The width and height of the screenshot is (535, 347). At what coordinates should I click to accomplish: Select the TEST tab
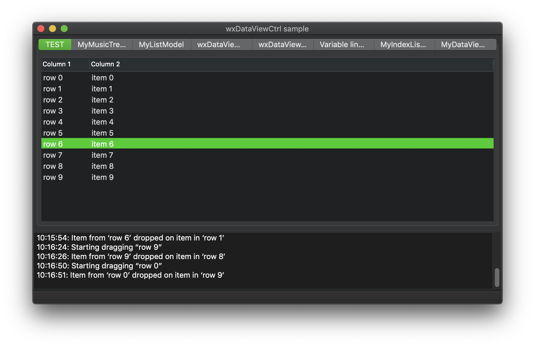click(x=55, y=45)
